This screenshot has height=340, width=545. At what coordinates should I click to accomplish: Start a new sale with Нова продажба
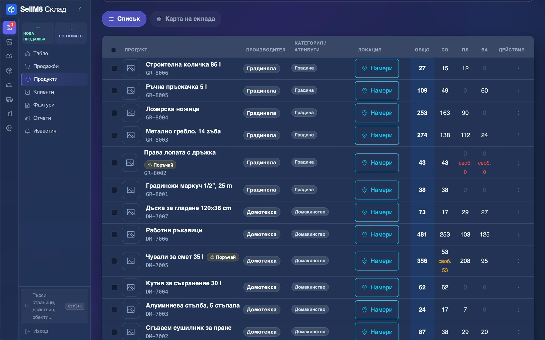point(38,33)
